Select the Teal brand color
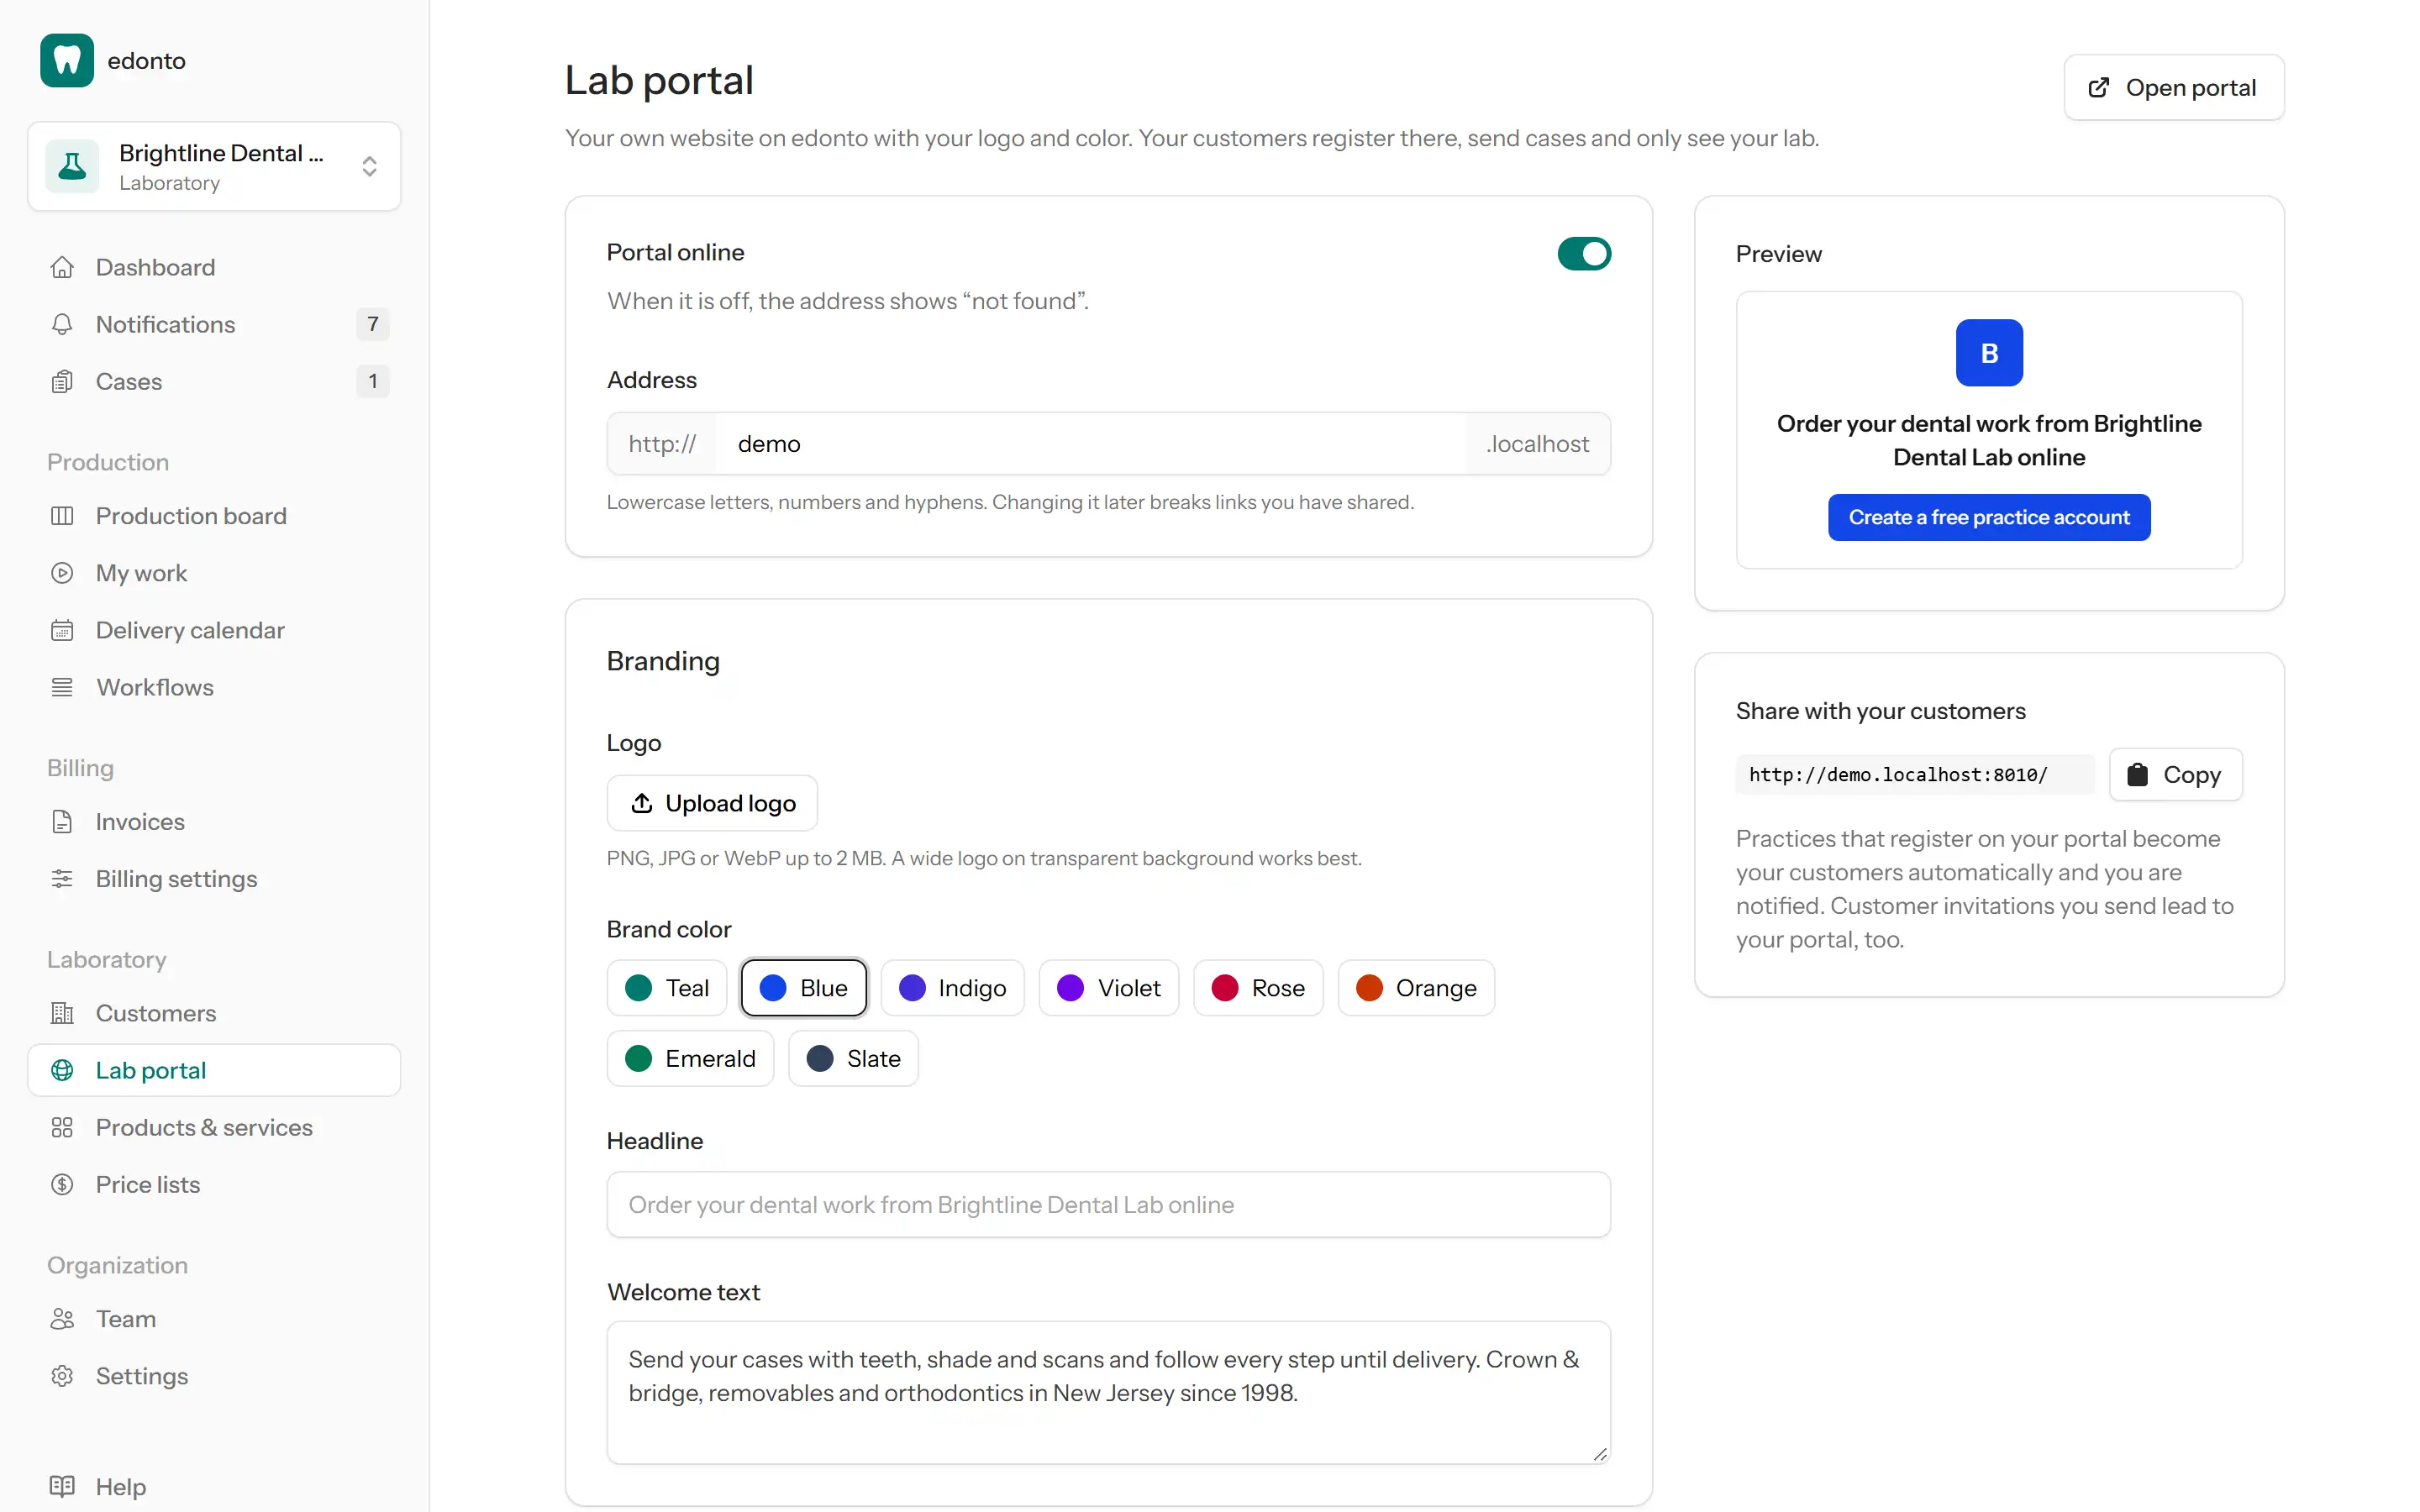The image size is (2420, 1512). (667, 988)
